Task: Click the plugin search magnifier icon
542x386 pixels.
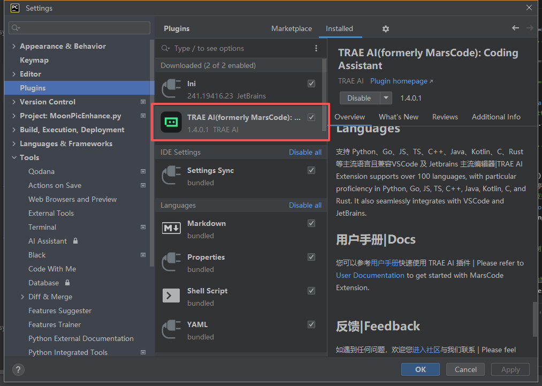Action: (165, 48)
